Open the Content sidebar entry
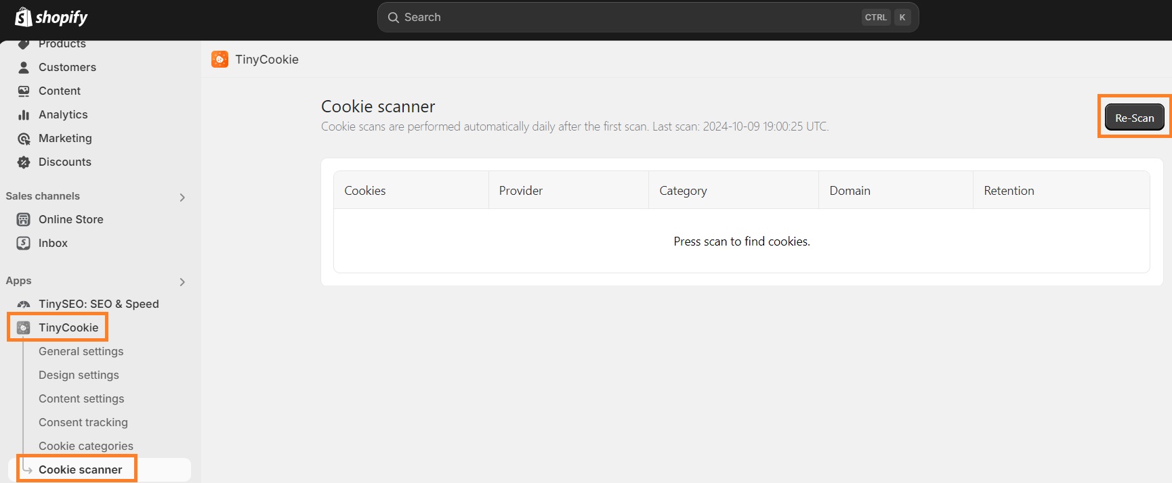The width and height of the screenshot is (1172, 483). (60, 91)
